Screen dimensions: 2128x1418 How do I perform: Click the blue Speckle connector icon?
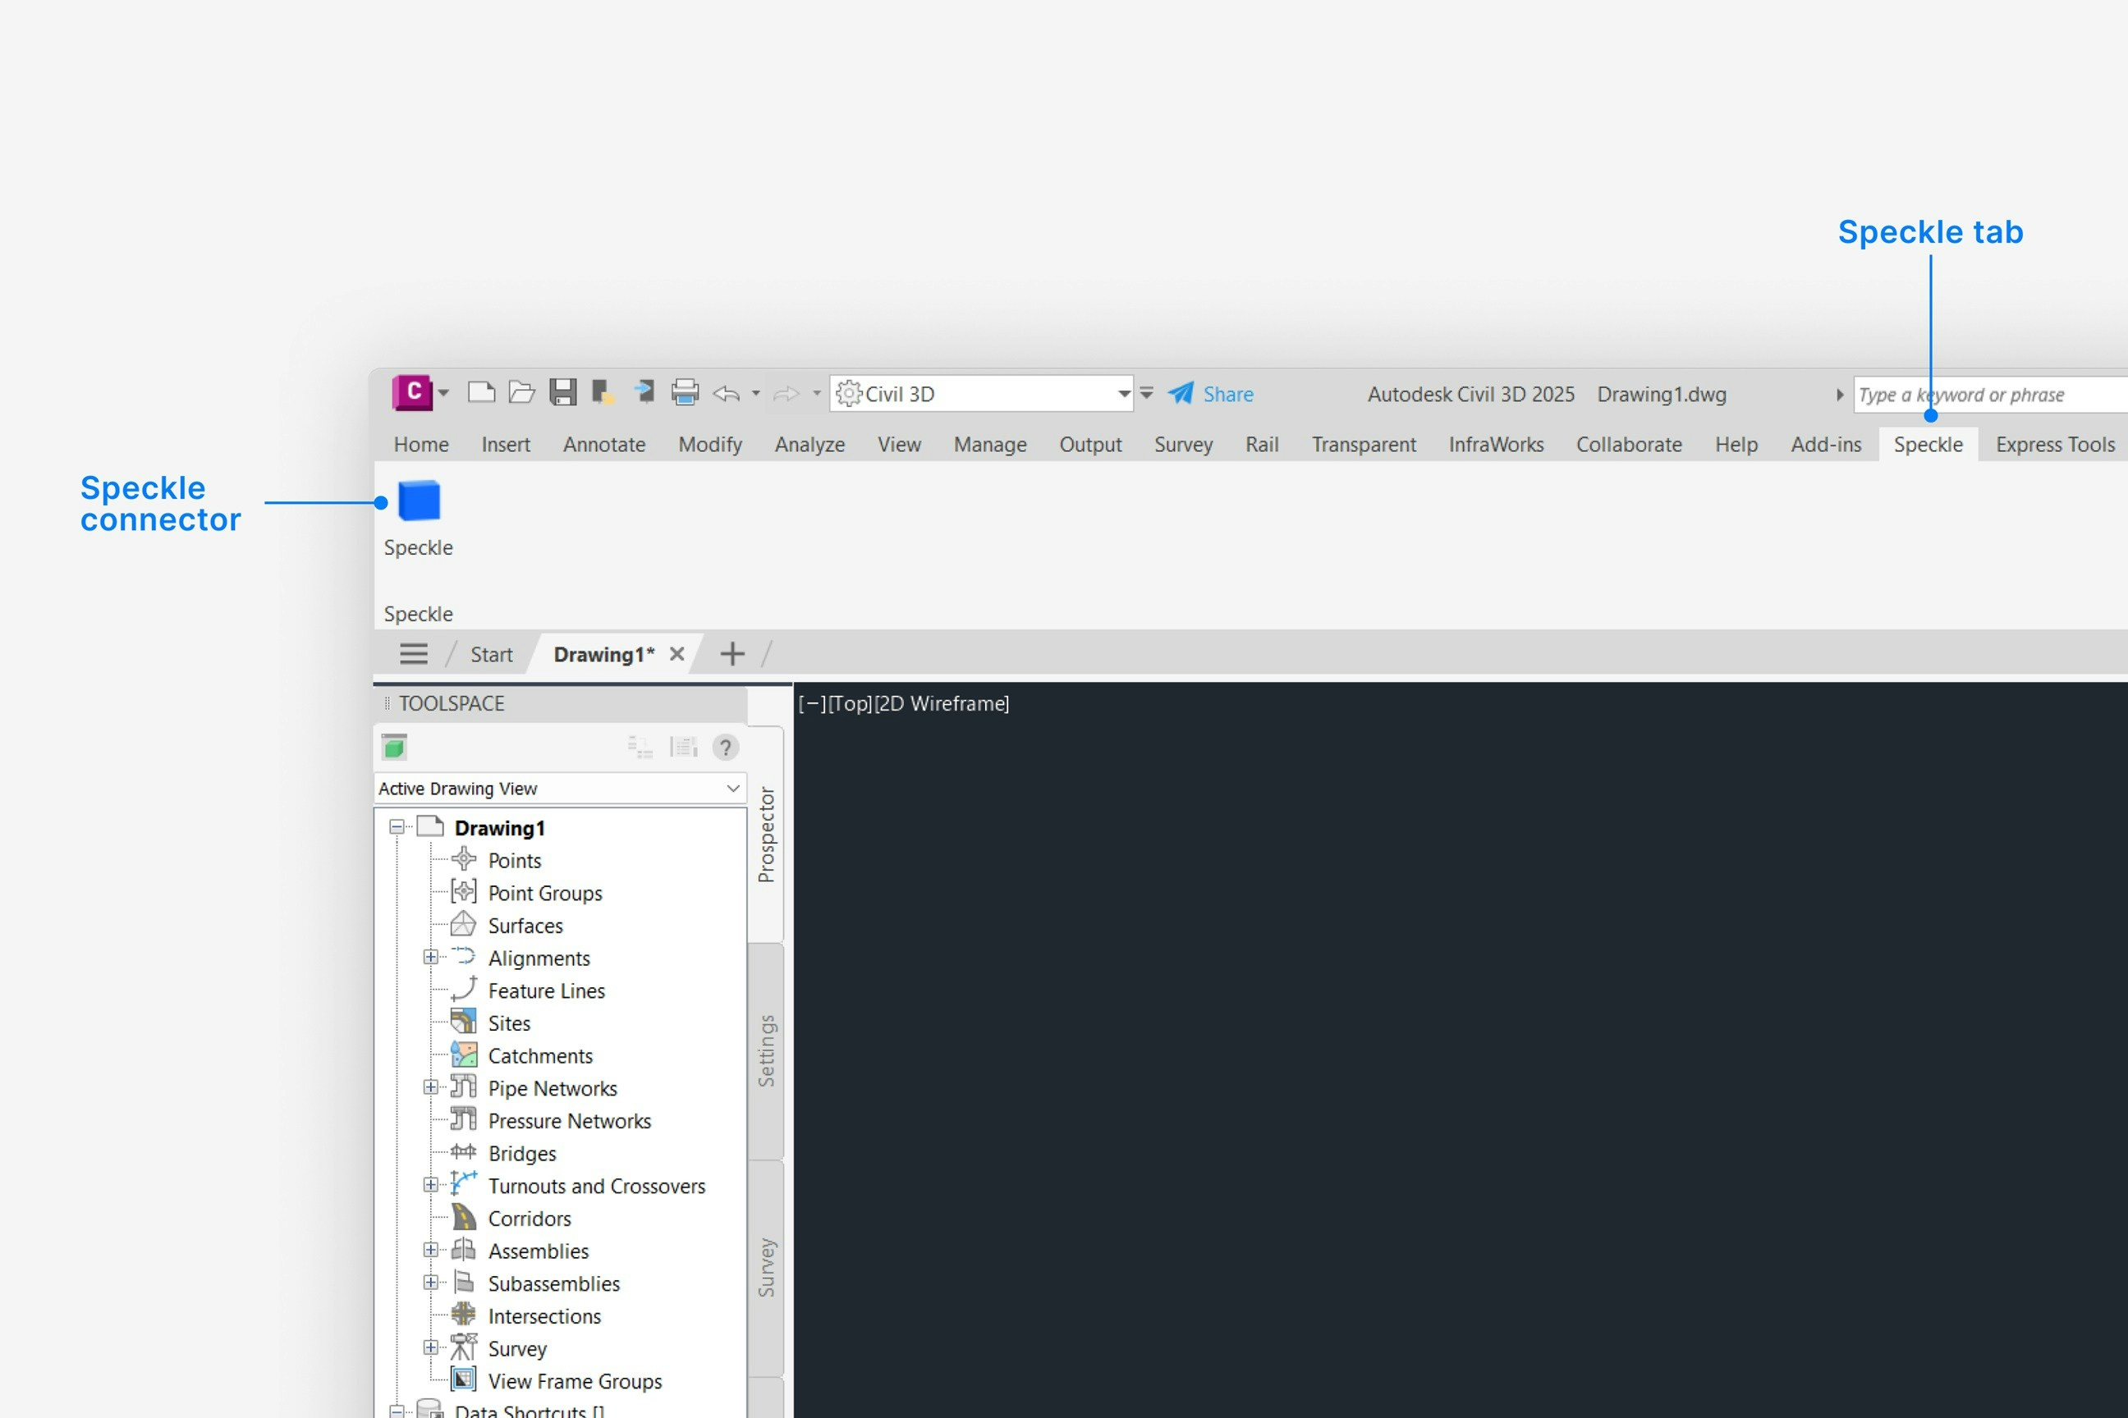coord(419,501)
